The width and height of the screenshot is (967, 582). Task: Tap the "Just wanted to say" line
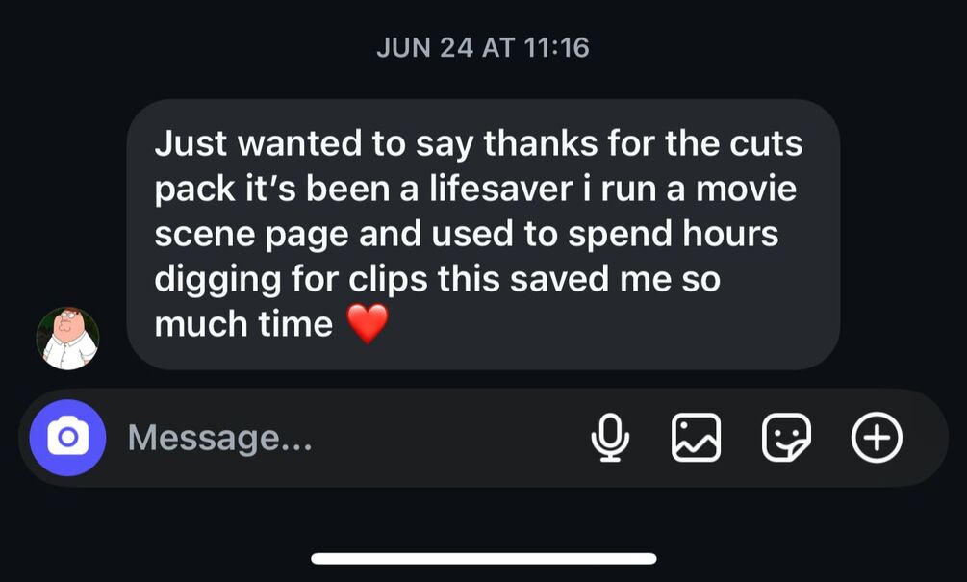314,143
